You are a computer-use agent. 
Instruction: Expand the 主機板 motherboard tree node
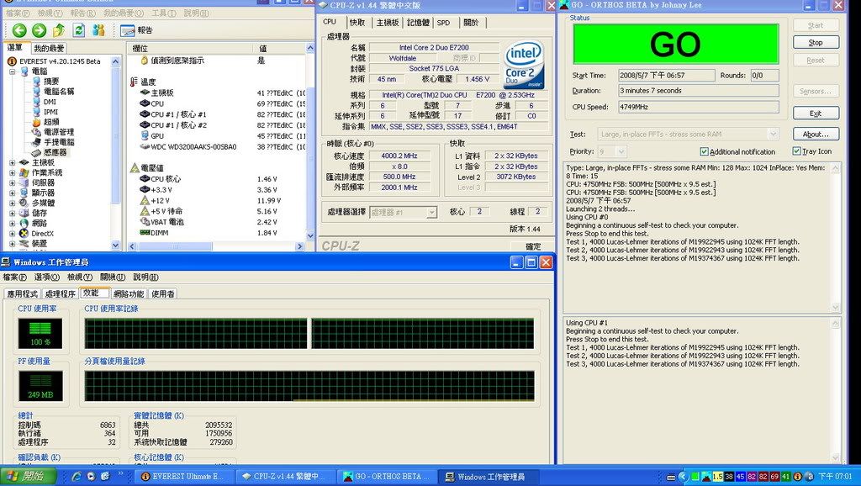click(12, 162)
